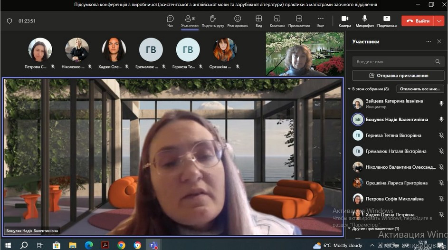Click the search magnifier in name field
The width and height of the screenshot is (448, 250).
pos(438,61)
